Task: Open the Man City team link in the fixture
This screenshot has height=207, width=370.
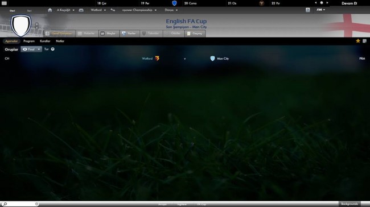Action: point(223,59)
